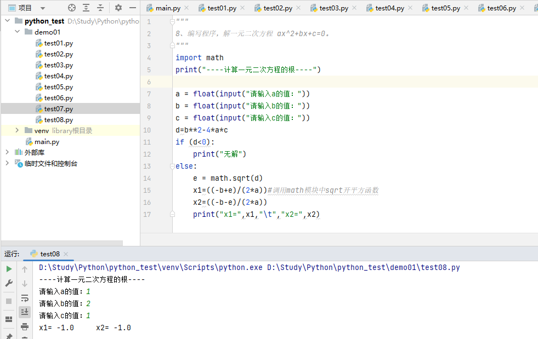Click the down arrow in run console toolbar
Viewport: 538px width, 339px height.
point(25,284)
